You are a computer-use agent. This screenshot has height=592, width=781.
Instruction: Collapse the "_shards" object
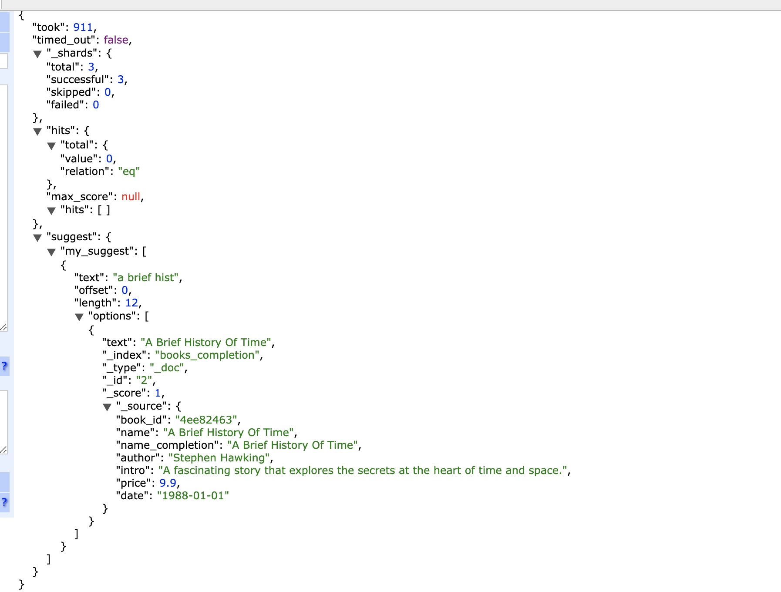pos(37,54)
